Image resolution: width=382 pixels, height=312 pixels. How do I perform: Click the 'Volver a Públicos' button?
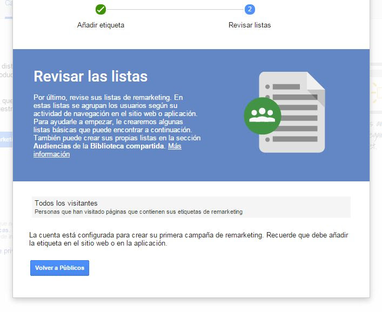point(59,268)
